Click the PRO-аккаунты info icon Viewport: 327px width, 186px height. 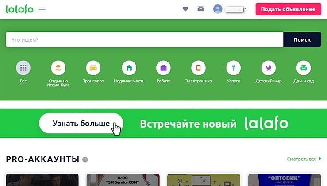(85, 159)
